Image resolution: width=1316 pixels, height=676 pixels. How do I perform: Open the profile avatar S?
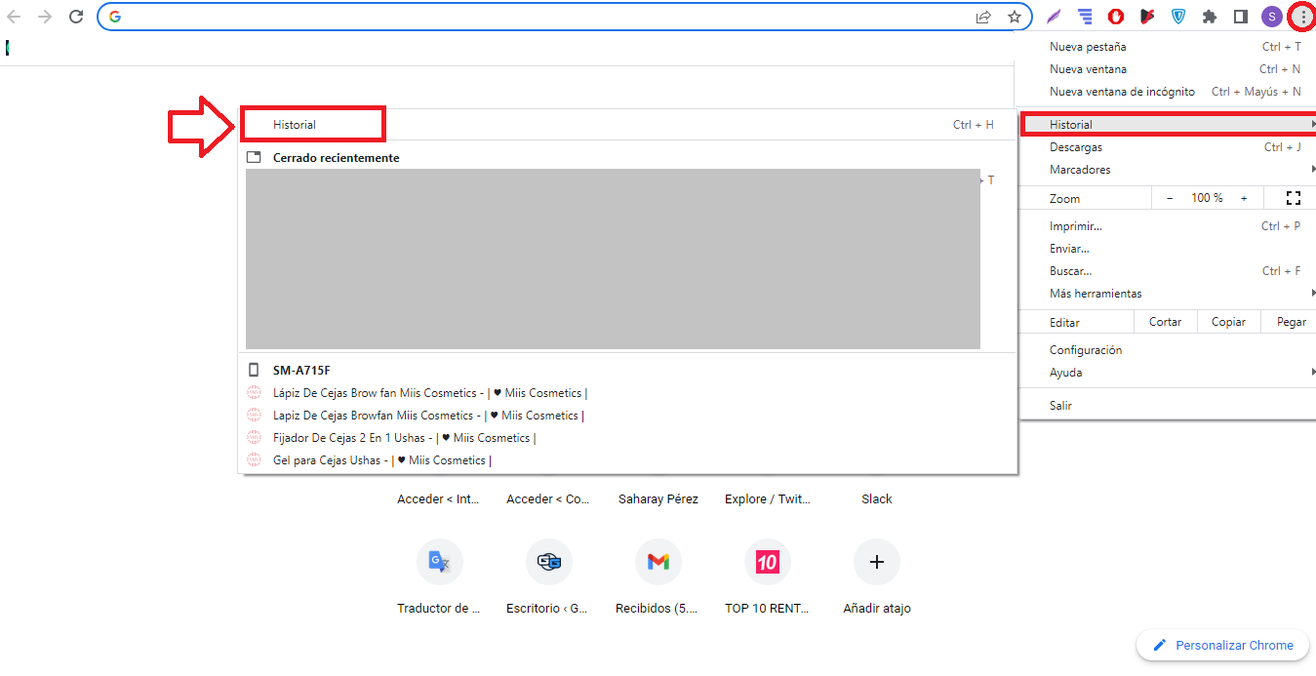(1271, 17)
